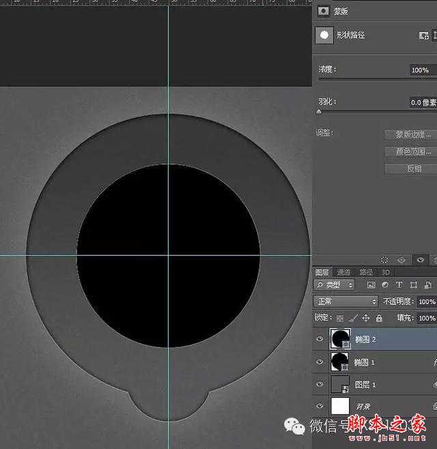Open the 正常 blend mode dropdown
Screen dimensions: 437x449
(x=346, y=301)
